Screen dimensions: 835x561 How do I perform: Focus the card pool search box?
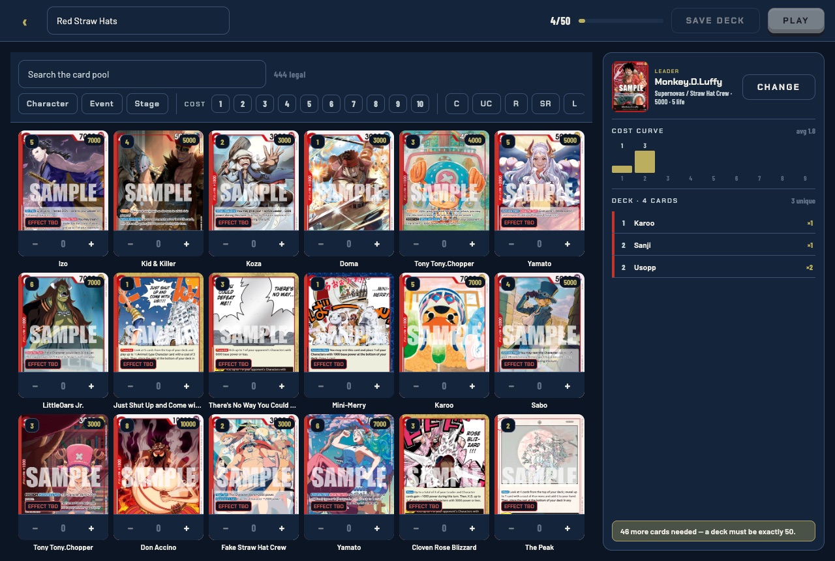142,74
